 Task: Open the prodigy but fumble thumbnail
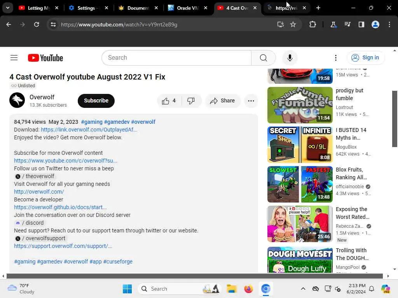point(300,105)
